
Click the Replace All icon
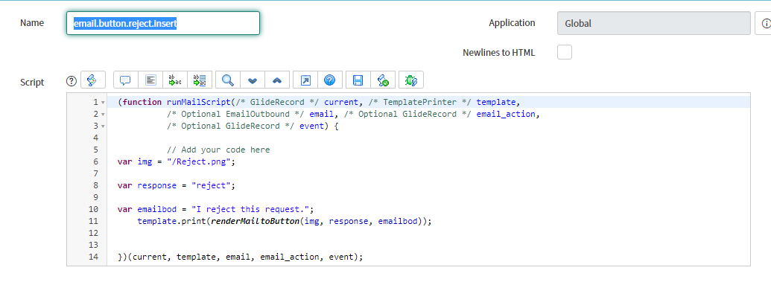coord(200,80)
